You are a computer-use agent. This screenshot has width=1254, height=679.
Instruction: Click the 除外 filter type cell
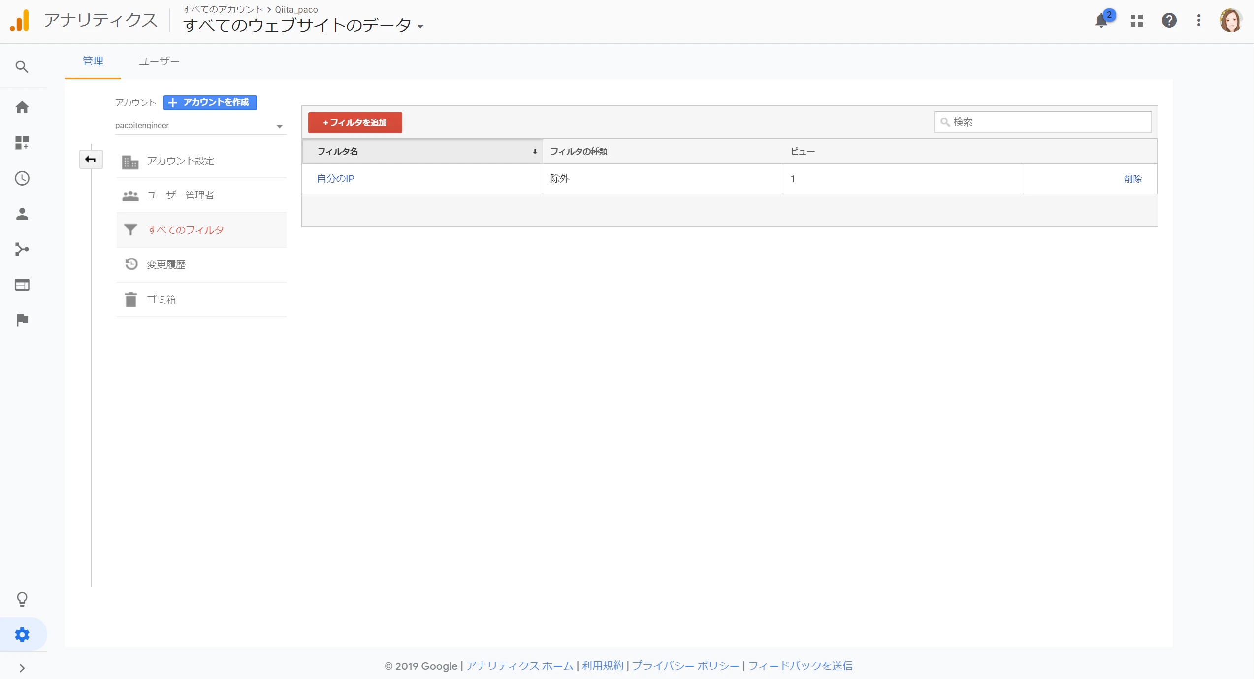663,179
